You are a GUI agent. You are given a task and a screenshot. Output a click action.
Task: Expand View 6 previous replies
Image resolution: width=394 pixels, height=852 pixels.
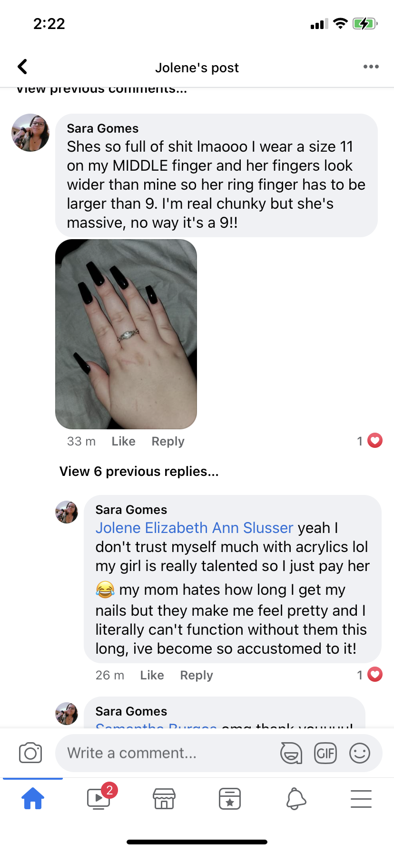(x=139, y=471)
